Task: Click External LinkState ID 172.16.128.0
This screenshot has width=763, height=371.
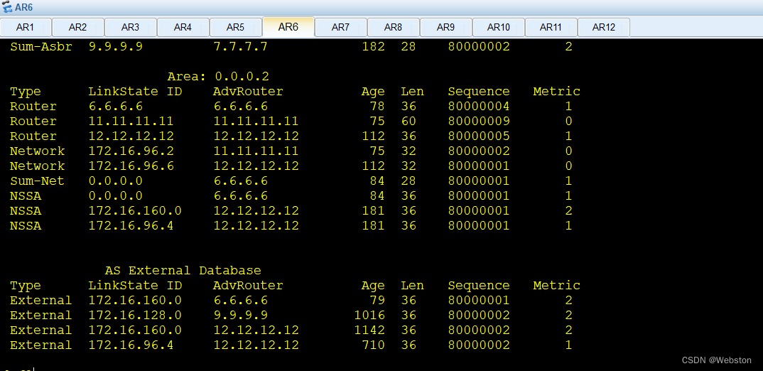Action: [x=135, y=316]
